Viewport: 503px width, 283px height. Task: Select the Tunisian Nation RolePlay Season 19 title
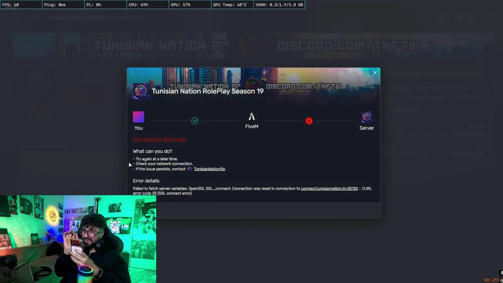point(207,91)
